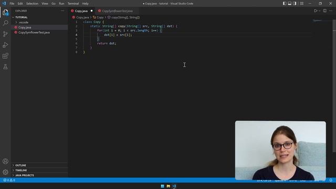Open Customize Layout icon
Viewport: 336px width, 189px height.
click(x=301, y=4)
